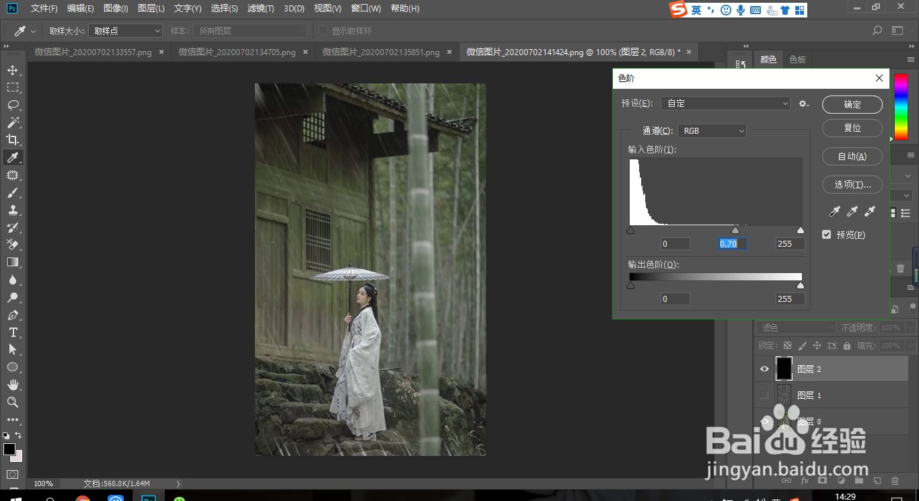Viewport: 919px width, 501px height.
Task: Select the Lasso tool
Action: pyautogui.click(x=12, y=105)
